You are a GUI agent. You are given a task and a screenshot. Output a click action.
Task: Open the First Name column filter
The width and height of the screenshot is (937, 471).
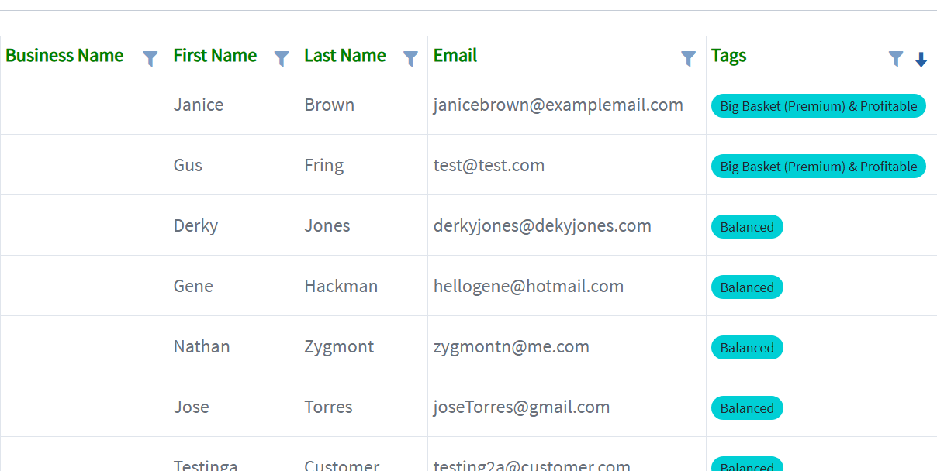point(282,58)
